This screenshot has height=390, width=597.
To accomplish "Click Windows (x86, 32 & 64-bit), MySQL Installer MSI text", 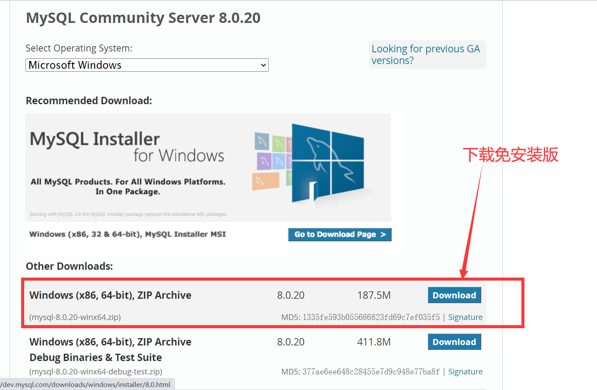I will [127, 234].
